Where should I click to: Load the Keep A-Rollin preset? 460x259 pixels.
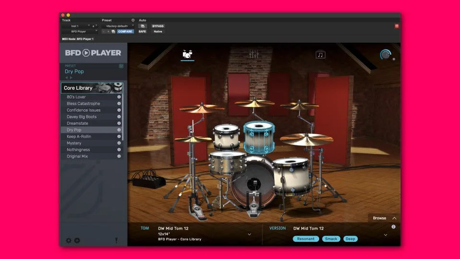click(91, 136)
